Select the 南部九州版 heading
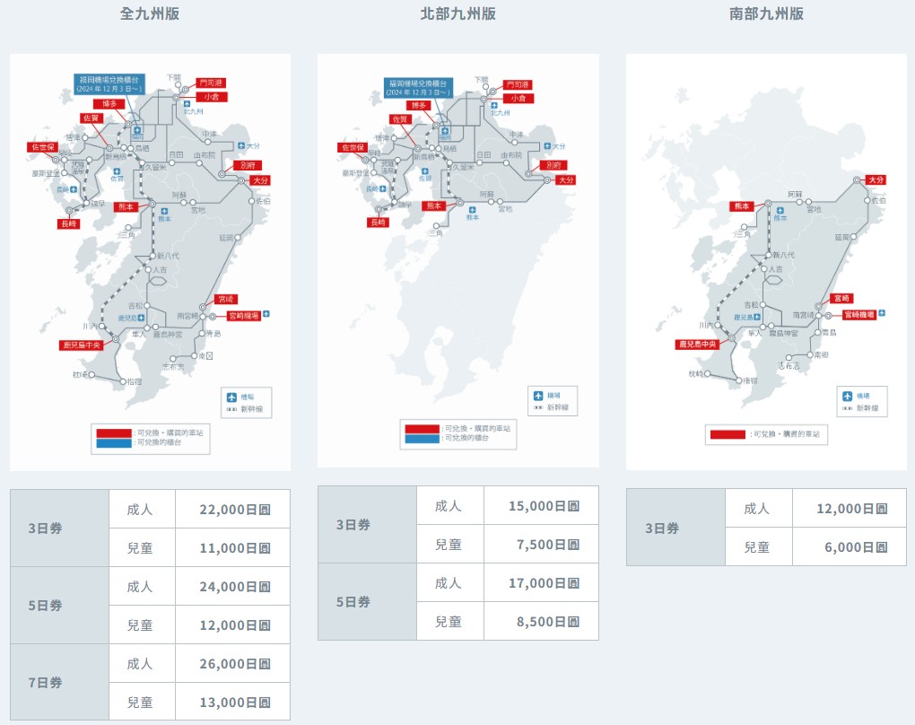The width and height of the screenshot is (915, 725). (766, 13)
